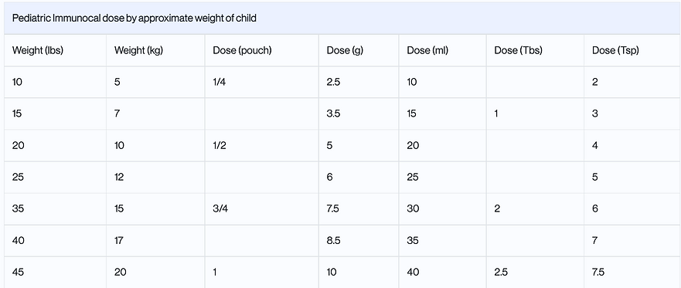
Task: Select the Weight (lbs) column header
Action: (x=38, y=50)
